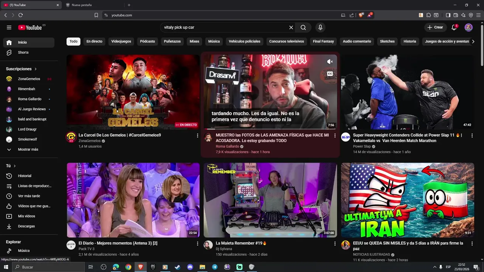Open the account avatar menu
Viewport: 484px width, 272px height.
[468, 27]
